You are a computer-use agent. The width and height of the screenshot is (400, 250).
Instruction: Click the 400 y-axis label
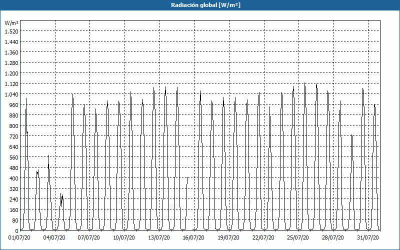click(x=14, y=178)
